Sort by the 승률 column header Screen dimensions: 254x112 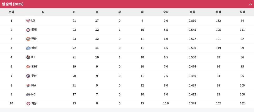(192, 12)
